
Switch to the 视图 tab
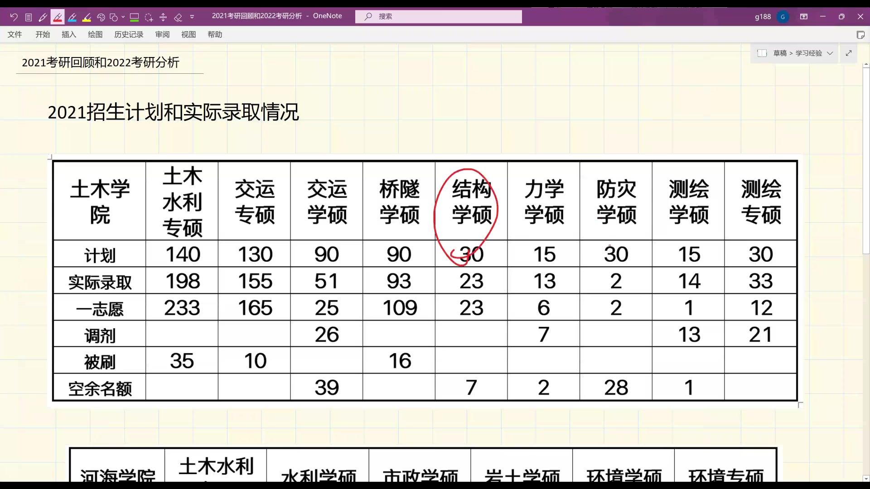pyautogui.click(x=188, y=34)
